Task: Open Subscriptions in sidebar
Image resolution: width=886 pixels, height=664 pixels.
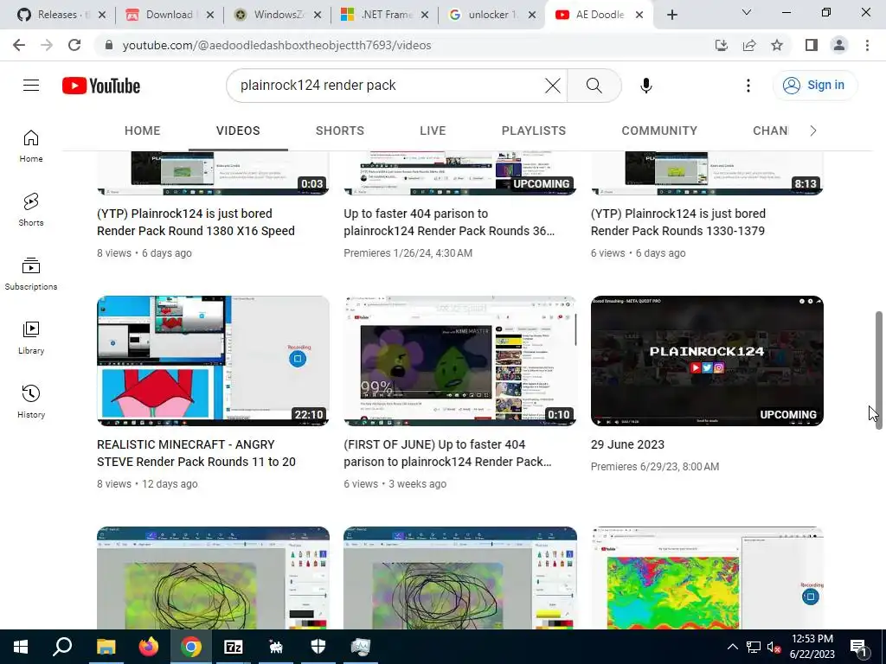Action: (x=31, y=274)
